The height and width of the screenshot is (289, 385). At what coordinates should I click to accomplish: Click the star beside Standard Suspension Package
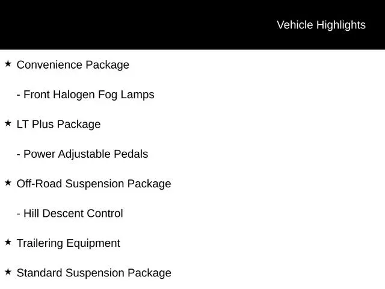8,272
